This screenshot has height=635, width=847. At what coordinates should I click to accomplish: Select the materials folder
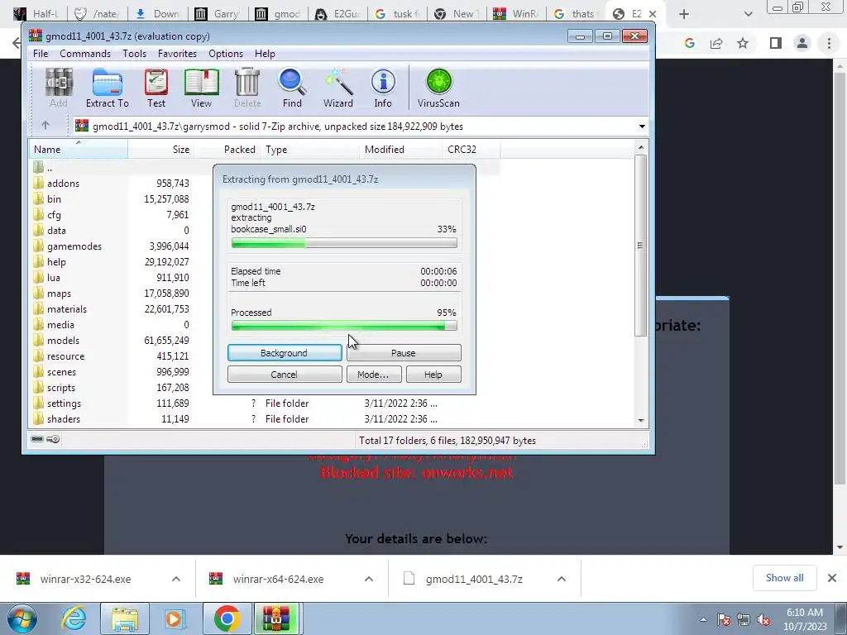pyautogui.click(x=66, y=309)
